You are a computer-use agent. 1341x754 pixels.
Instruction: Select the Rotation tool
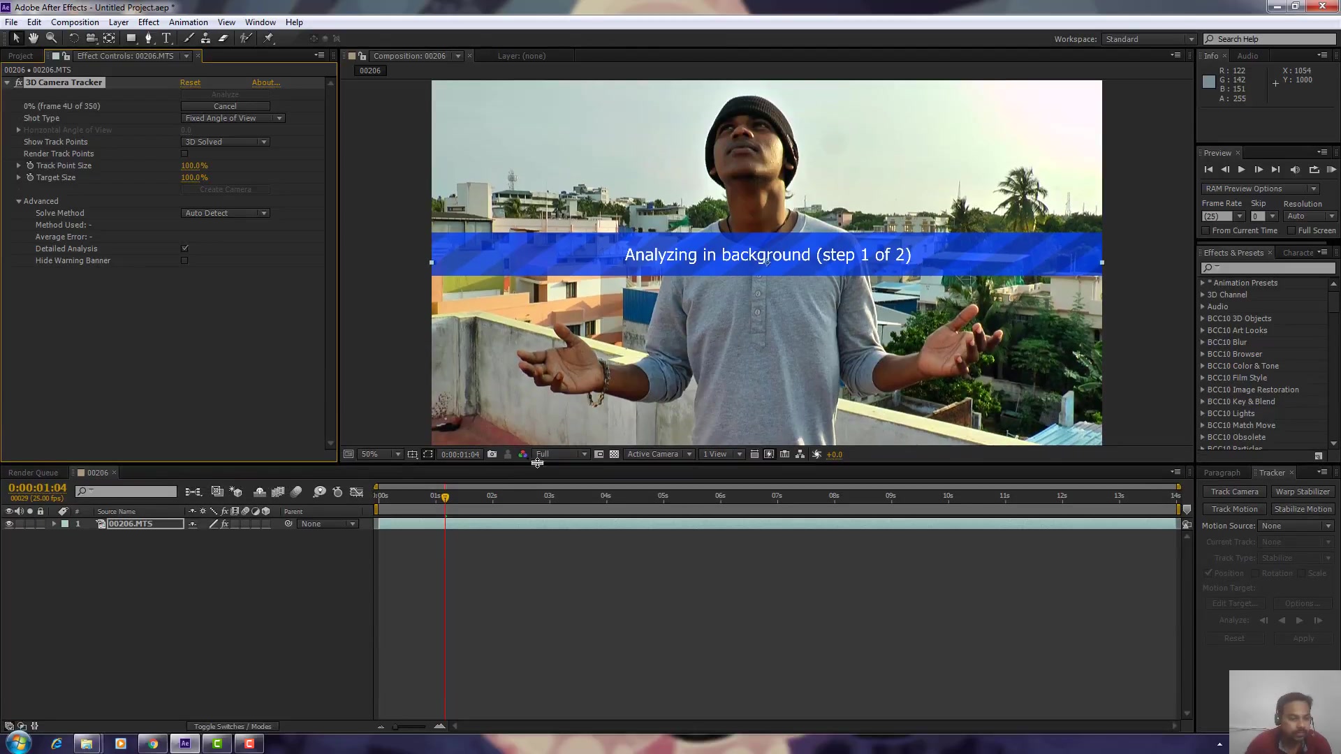[73, 38]
